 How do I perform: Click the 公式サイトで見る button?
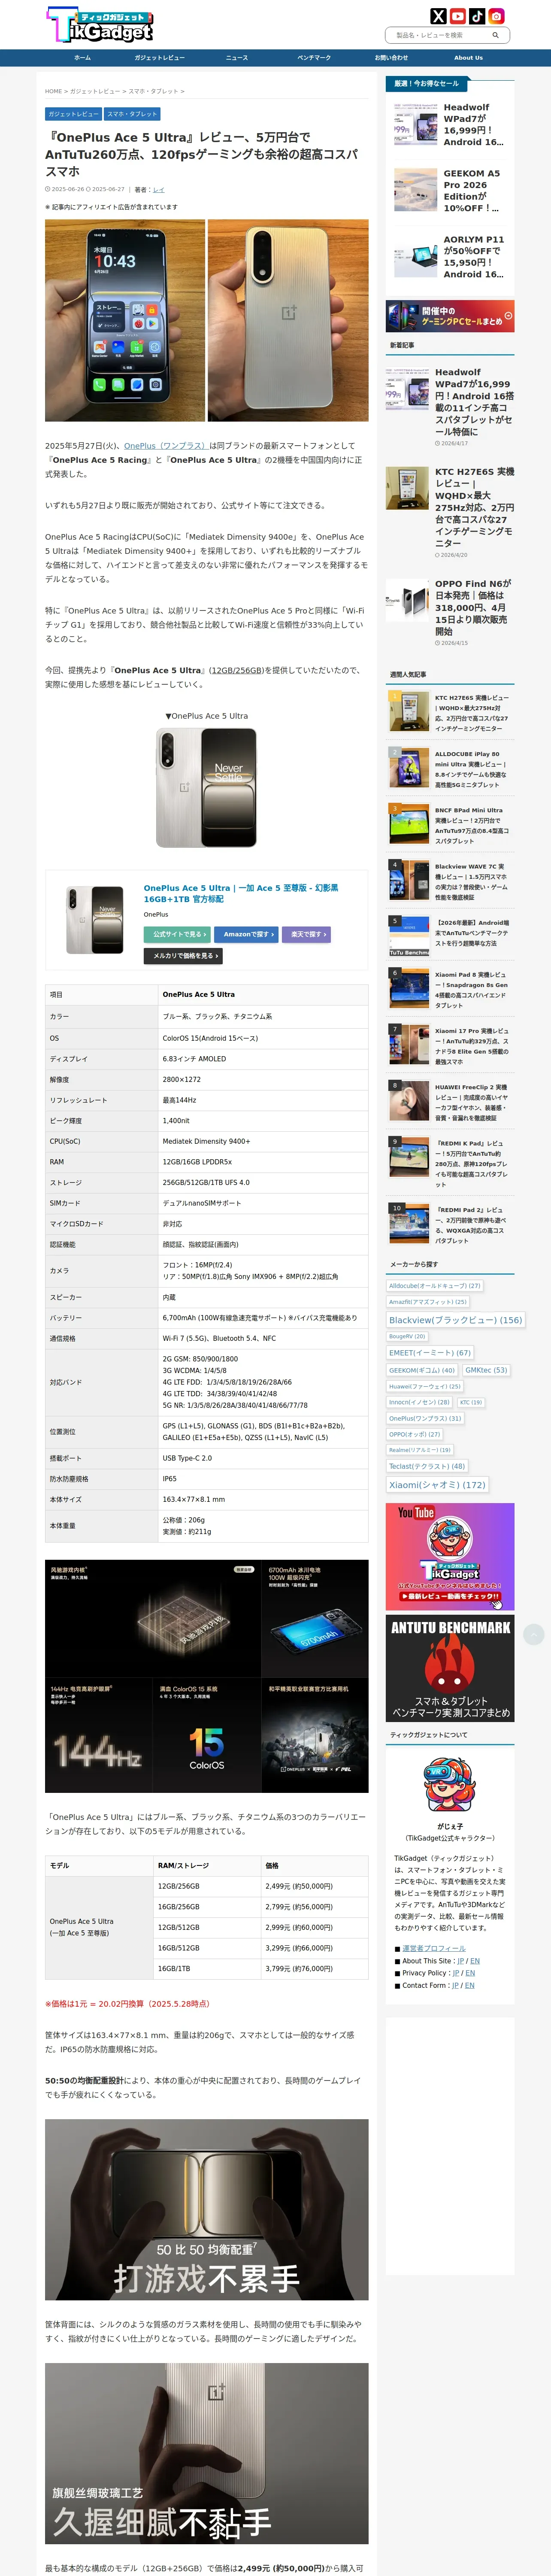177,934
